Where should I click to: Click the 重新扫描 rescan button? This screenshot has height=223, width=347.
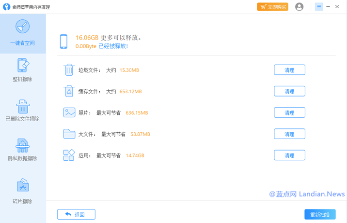point(319,214)
